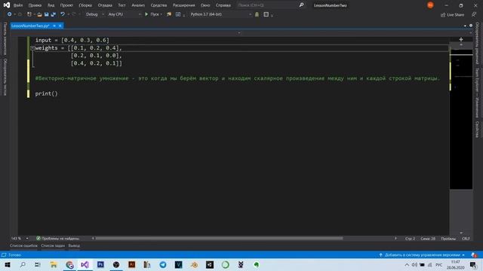Open the Средства menu
Viewport: 483px width, 271px height.
click(158, 5)
